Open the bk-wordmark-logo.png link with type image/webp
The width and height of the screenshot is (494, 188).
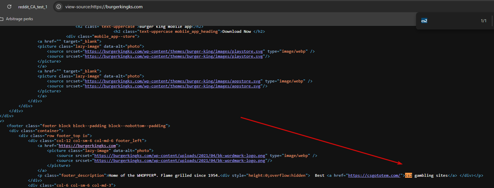(180, 156)
